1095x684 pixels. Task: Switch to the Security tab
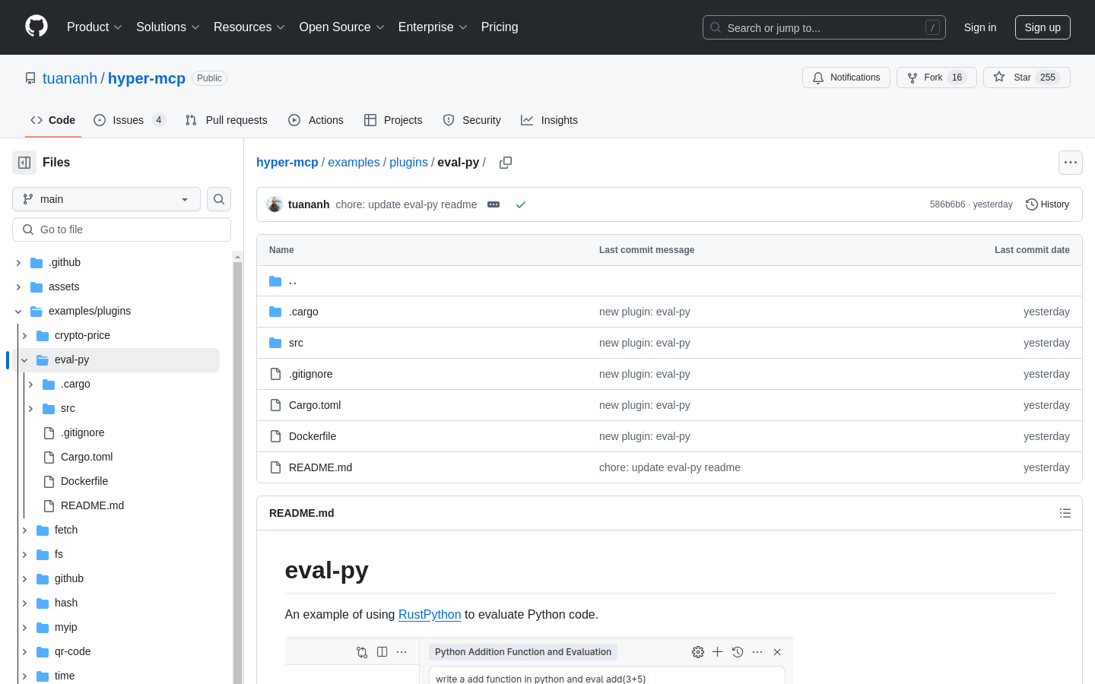click(x=471, y=120)
